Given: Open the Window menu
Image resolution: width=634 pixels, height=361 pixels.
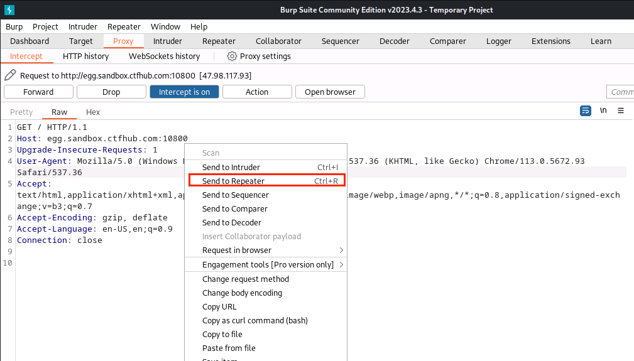Looking at the screenshot, I should point(165,26).
